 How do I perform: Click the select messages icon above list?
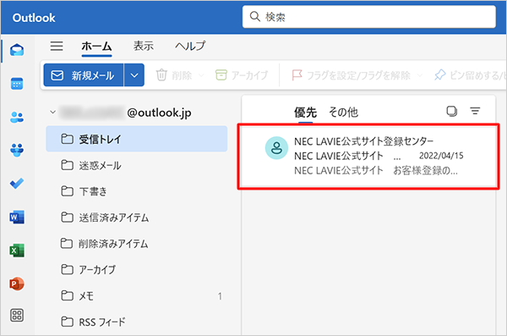[452, 112]
